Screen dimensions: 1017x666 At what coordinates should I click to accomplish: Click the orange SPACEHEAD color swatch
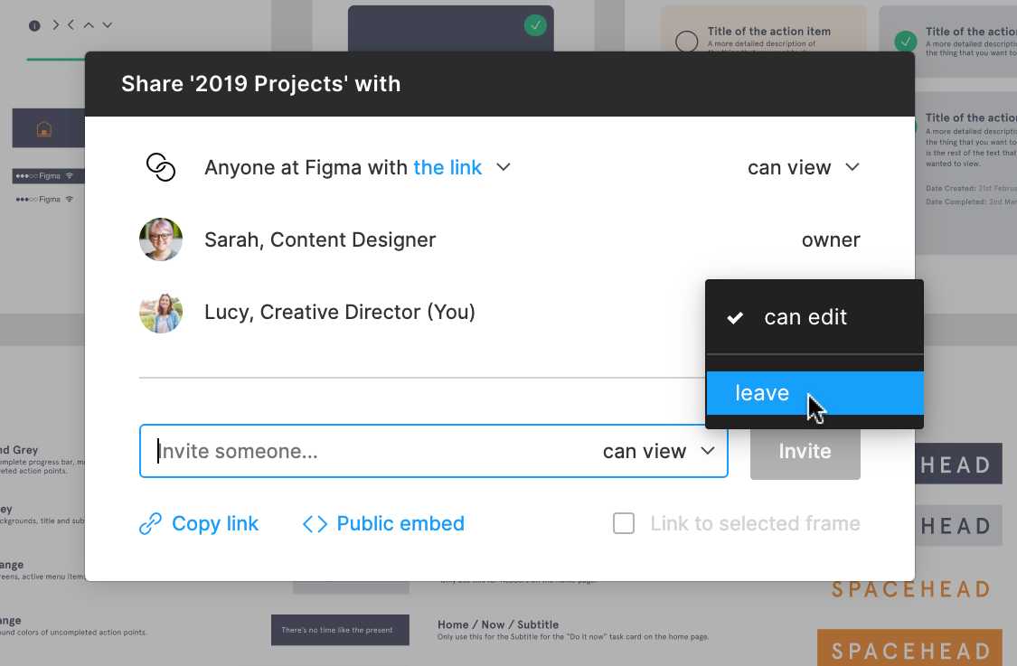click(x=910, y=648)
